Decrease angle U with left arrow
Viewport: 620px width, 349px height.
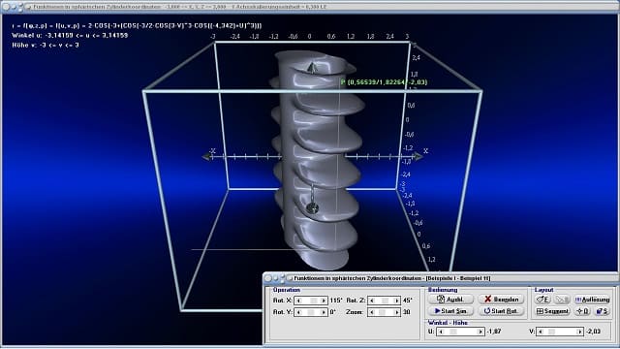coord(441,332)
